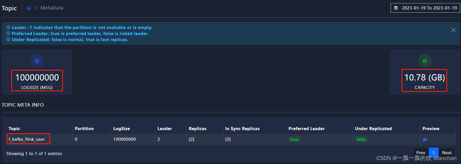The height and width of the screenshot is (164, 461).
Task: Dismiss the info banner with X
Action: [x=454, y=30]
